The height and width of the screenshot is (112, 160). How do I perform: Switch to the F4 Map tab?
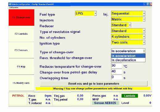click(x=21, y=67)
